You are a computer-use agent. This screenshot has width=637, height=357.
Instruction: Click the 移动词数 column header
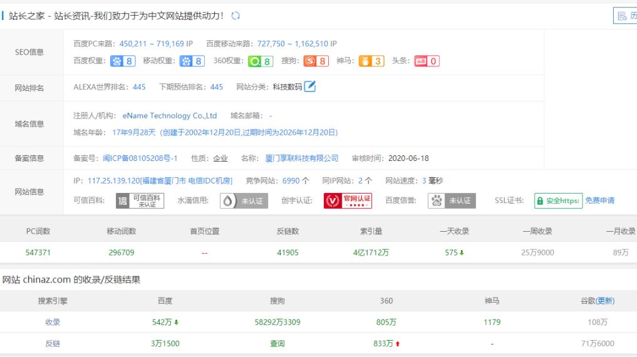pos(121,231)
